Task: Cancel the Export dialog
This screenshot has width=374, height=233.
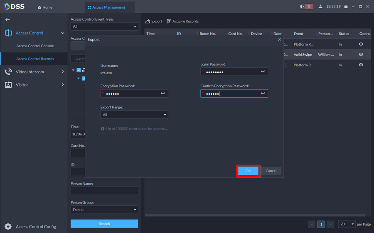Action: click(271, 171)
